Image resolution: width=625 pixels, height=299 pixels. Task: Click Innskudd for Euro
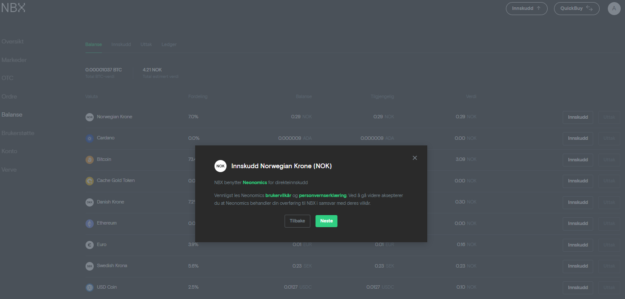point(578,245)
